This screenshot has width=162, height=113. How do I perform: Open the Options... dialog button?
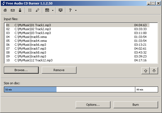point(93,105)
